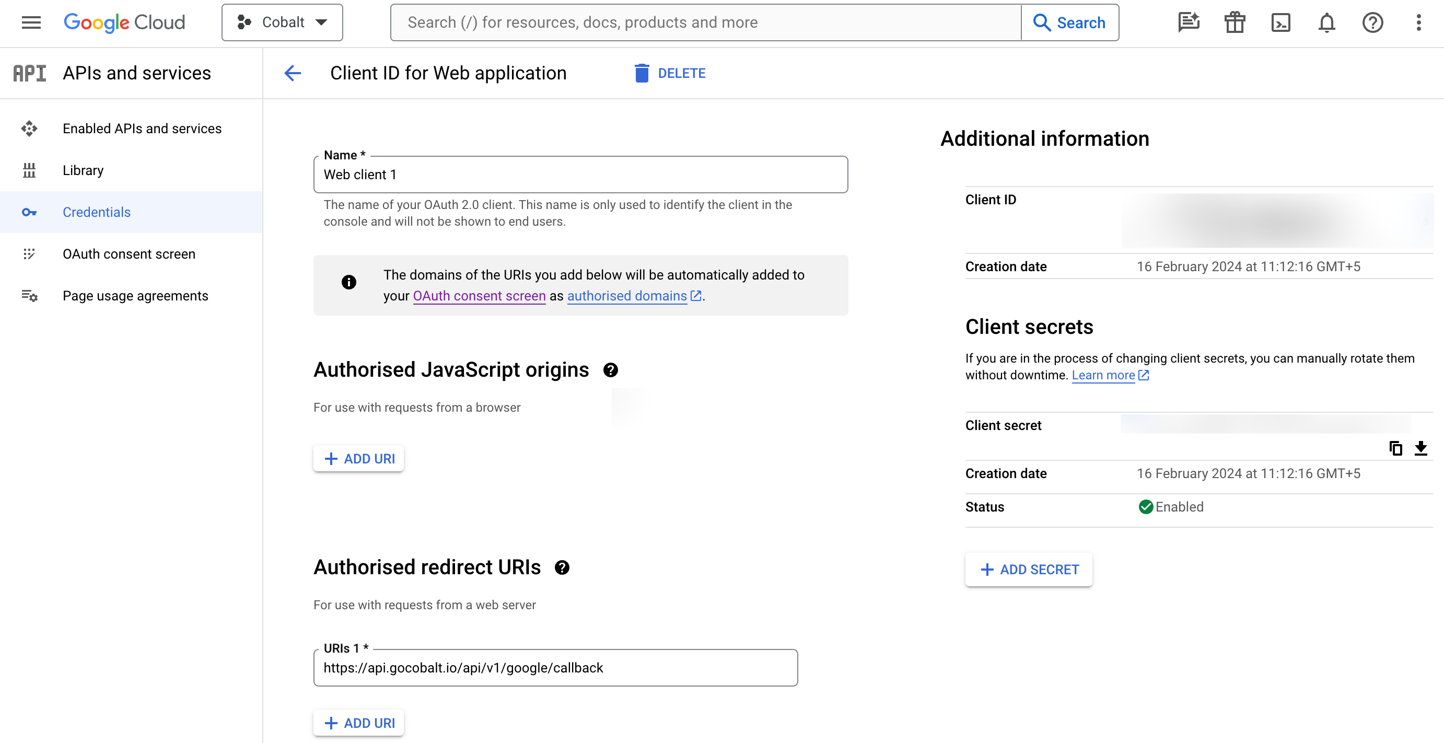The height and width of the screenshot is (743, 1444).
Task: Open Enabled APIs and services page
Action: 142,129
